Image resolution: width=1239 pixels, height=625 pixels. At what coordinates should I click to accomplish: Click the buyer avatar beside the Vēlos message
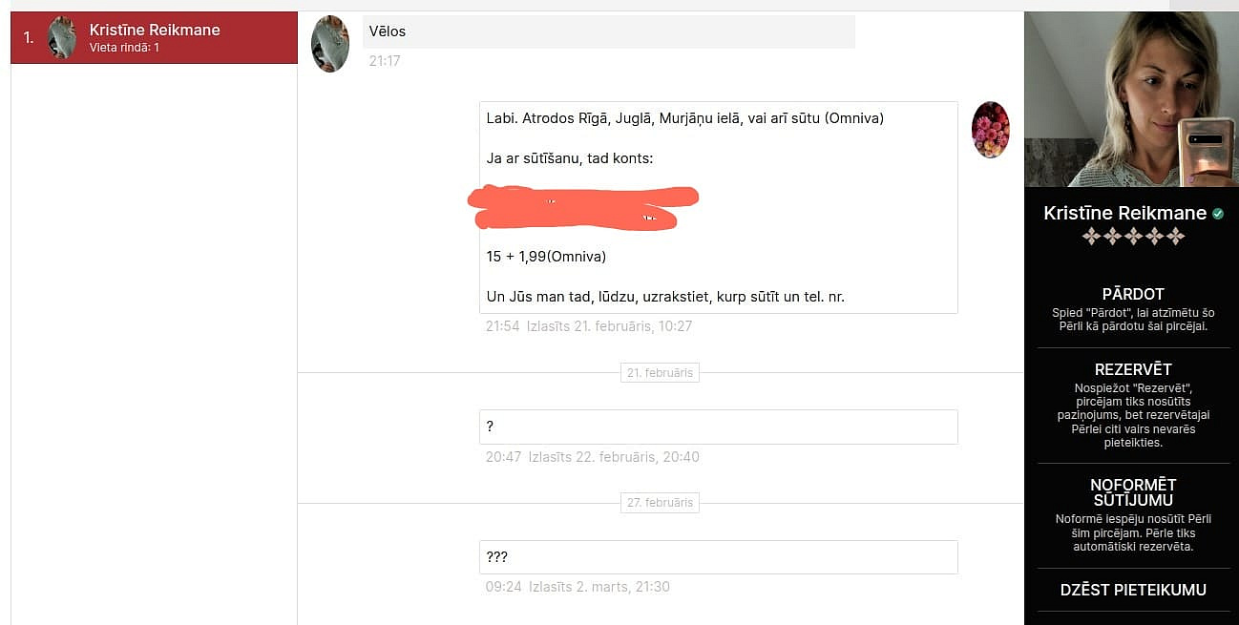pos(330,44)
